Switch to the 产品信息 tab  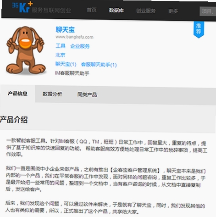click(x=17, y=94)
